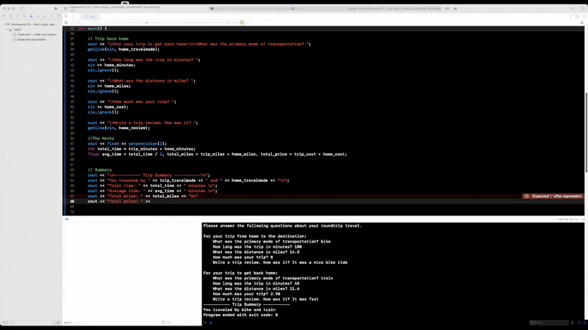Collapse the main file issue group

coord(9,29)
